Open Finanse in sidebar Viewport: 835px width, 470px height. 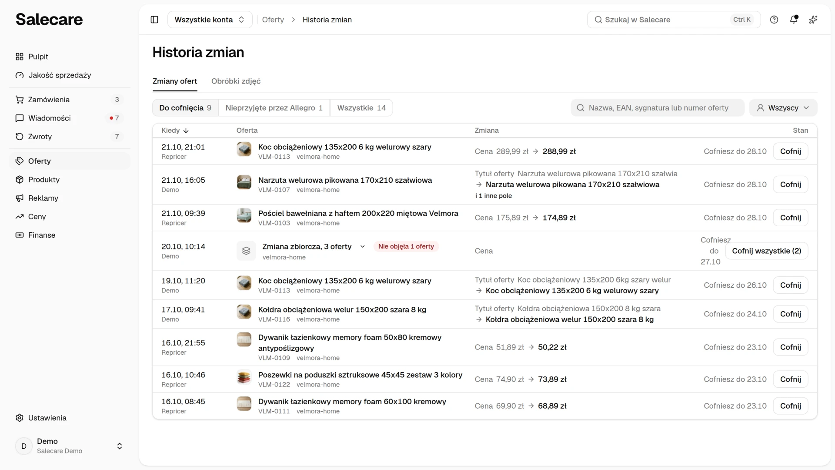[x=70, y=235]
